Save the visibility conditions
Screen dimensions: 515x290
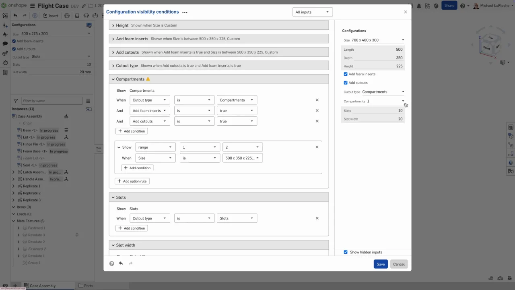(x=380, y=264)
